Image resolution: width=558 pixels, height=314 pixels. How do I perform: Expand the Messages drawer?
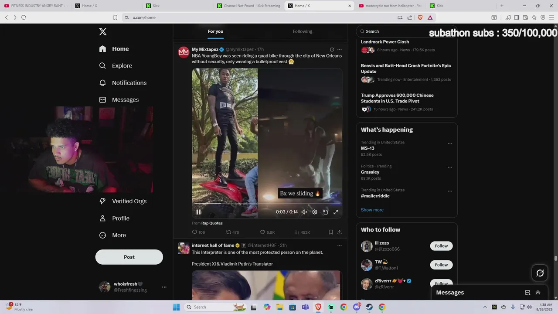[538, 293]
